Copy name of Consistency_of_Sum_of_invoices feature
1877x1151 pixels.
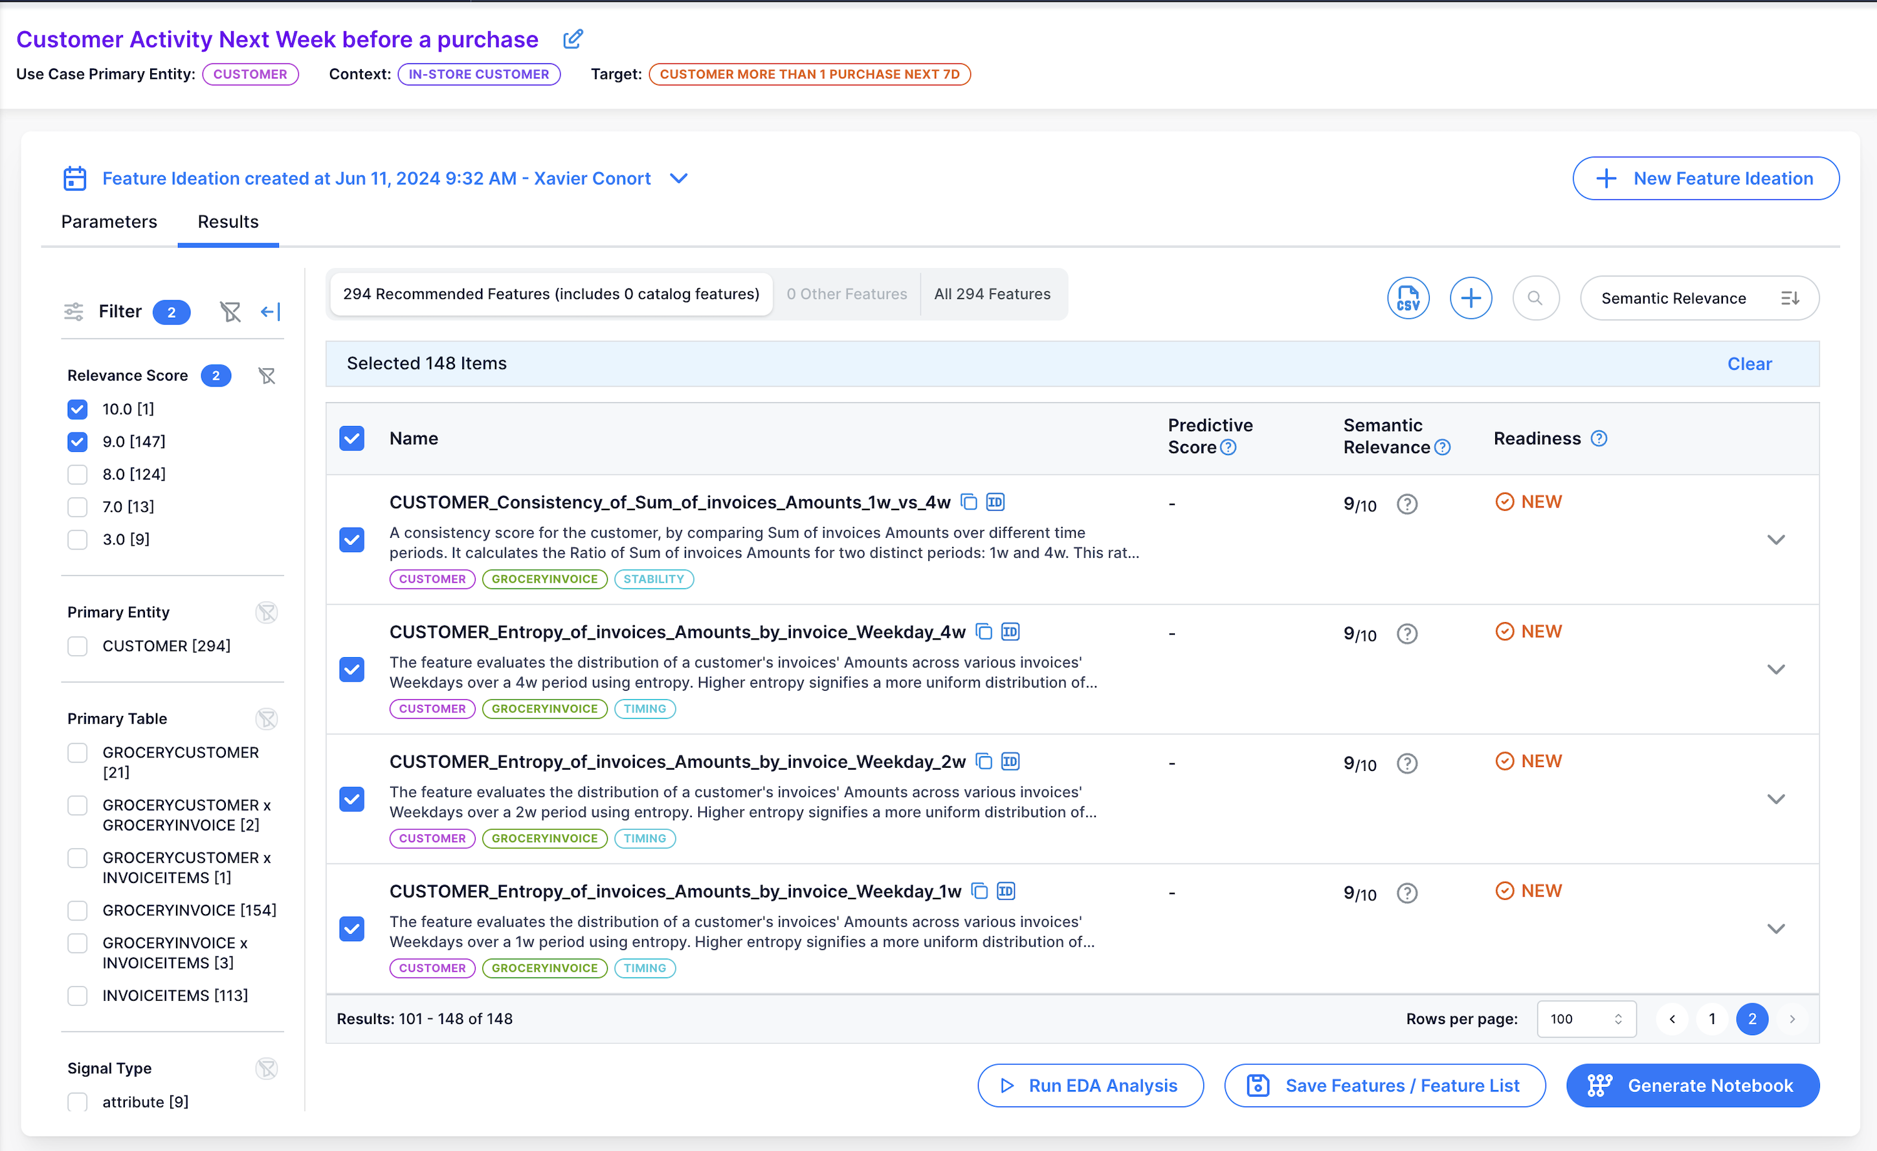(969, 502)
